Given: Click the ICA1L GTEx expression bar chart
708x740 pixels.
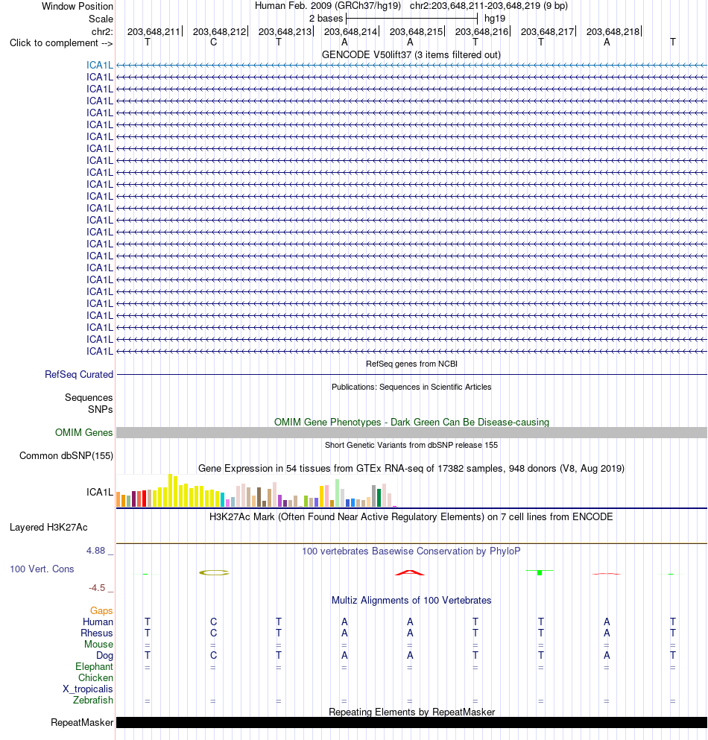Looking at the screenshot, I should 257,490.
